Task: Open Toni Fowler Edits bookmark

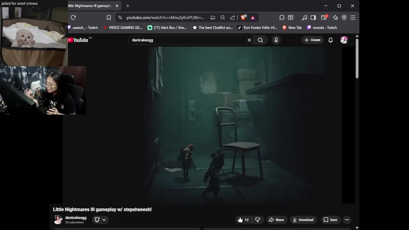Action: pos(257,28)
